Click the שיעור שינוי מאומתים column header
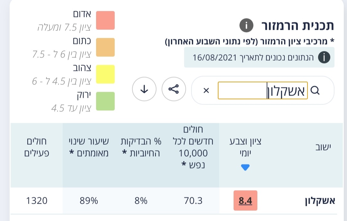The width and height of the screenshot is (347, 221). pyautogui.click(x=89, y=147)
